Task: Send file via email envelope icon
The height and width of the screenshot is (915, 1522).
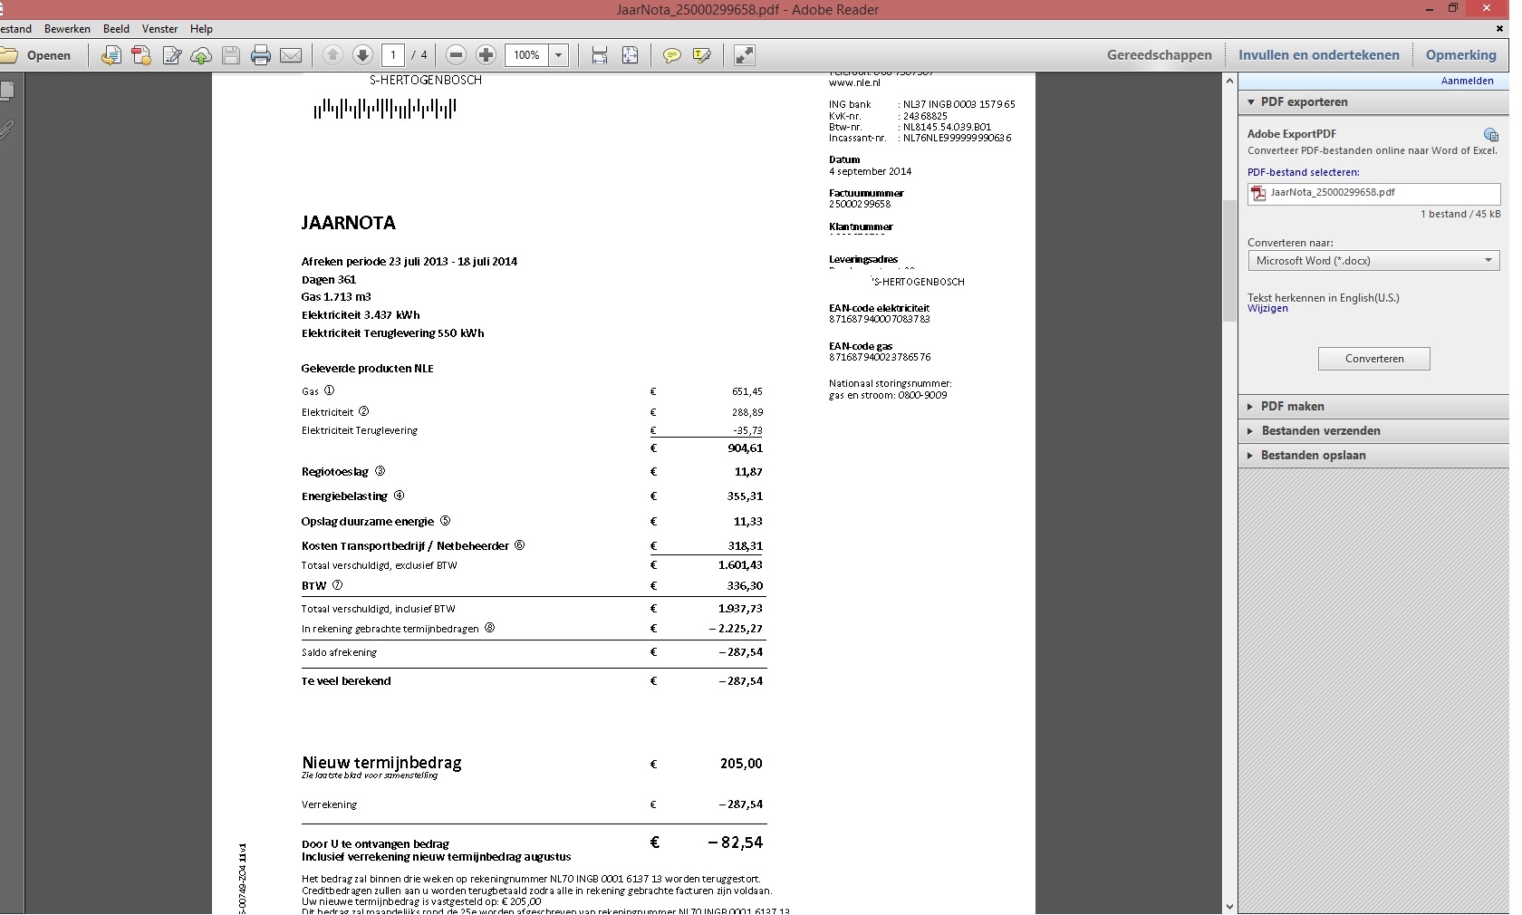Action: tap(291, 55)
